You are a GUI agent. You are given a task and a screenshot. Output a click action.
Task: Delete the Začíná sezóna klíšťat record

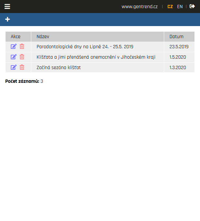22,67
